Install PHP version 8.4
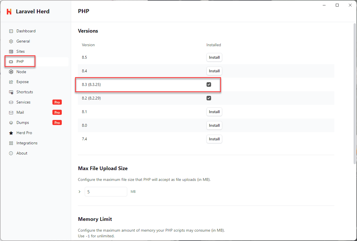Image resolution: width=357 pixels, height=241 pixels. [214, 71]
